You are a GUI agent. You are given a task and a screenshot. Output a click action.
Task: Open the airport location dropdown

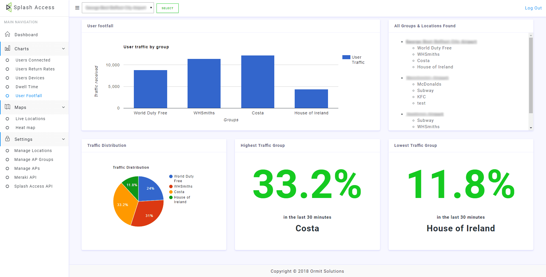118,8
